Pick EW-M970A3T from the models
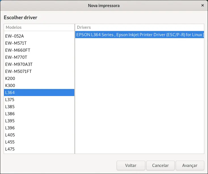 tap(39, 64)
